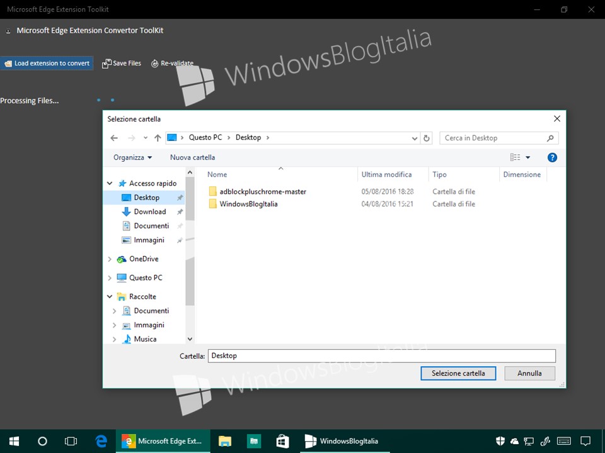Expand the OneDrive tree node
Image resolution: width=605 pixels, height=453 pixels.
110,259
